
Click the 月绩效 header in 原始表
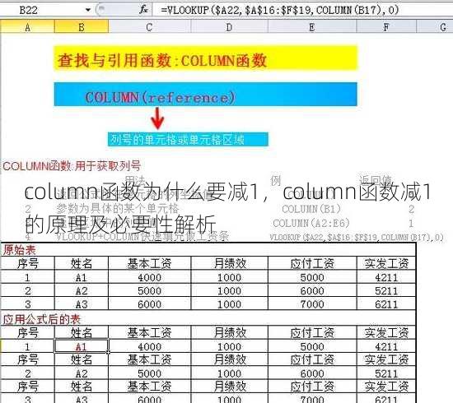point(230,264)
